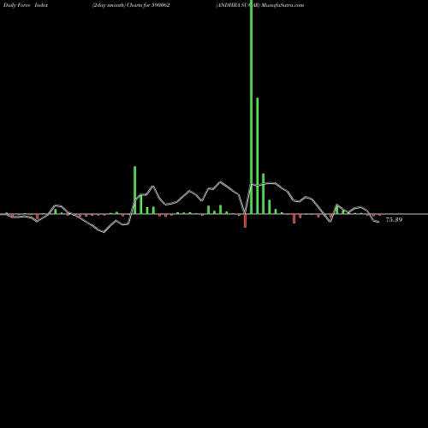Click the 75.39 value label

tap(394, 220)
